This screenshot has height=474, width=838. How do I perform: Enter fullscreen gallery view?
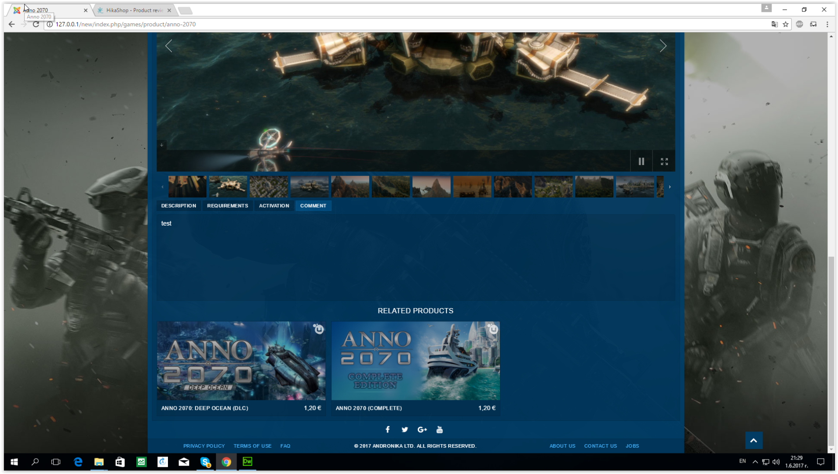[664, 162]
